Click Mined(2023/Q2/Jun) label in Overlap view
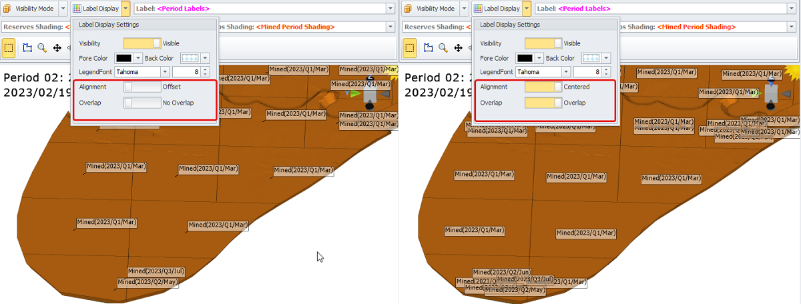The height and width of the screenshot is (304, 801). coord(502,272)
